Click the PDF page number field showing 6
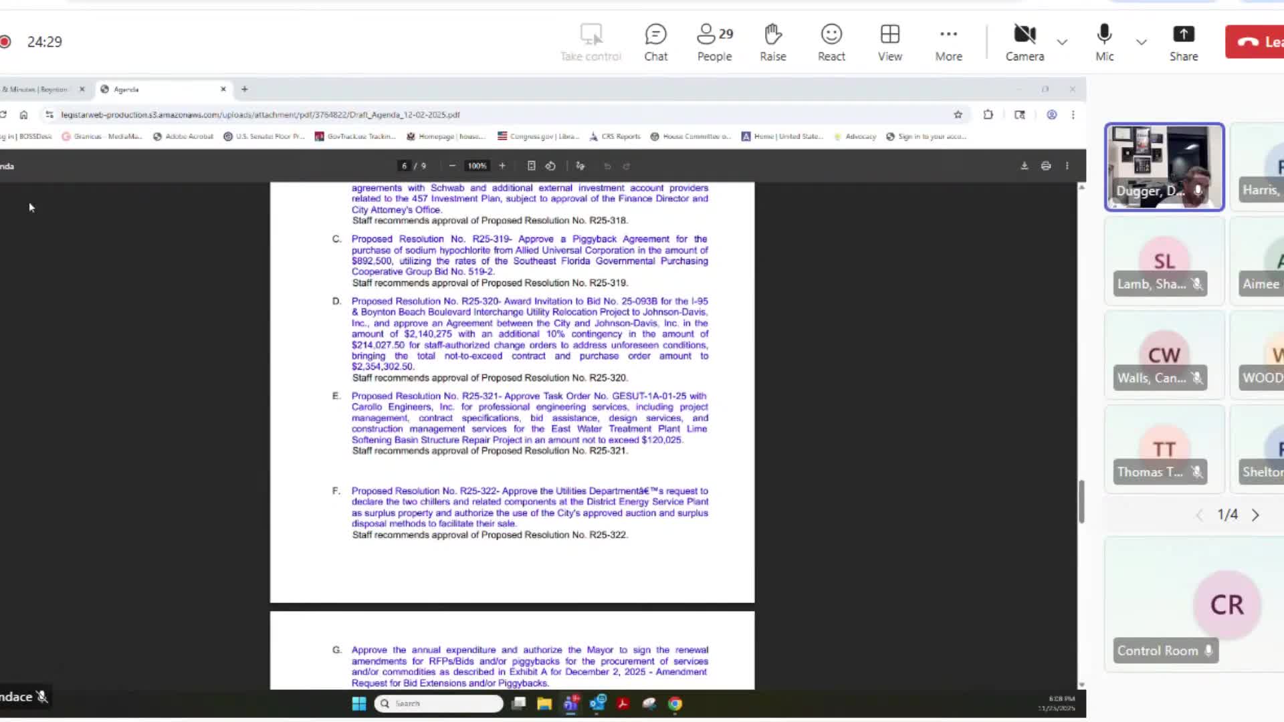The image size is (1284, 722). (404, 166)
